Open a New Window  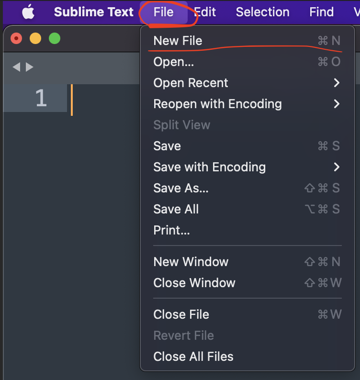tap(191, 262)
